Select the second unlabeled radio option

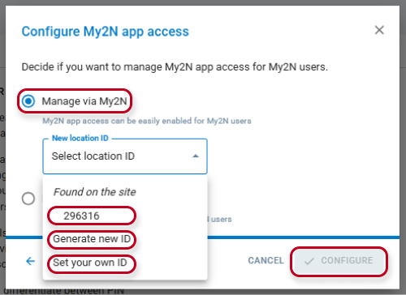[x=28, y=199]
